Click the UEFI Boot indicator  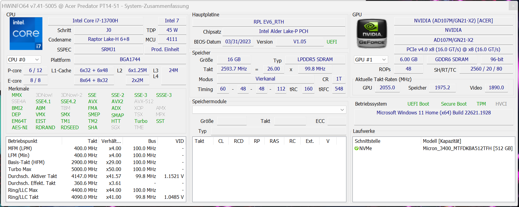pyautogui.click(x=418, y=104)
